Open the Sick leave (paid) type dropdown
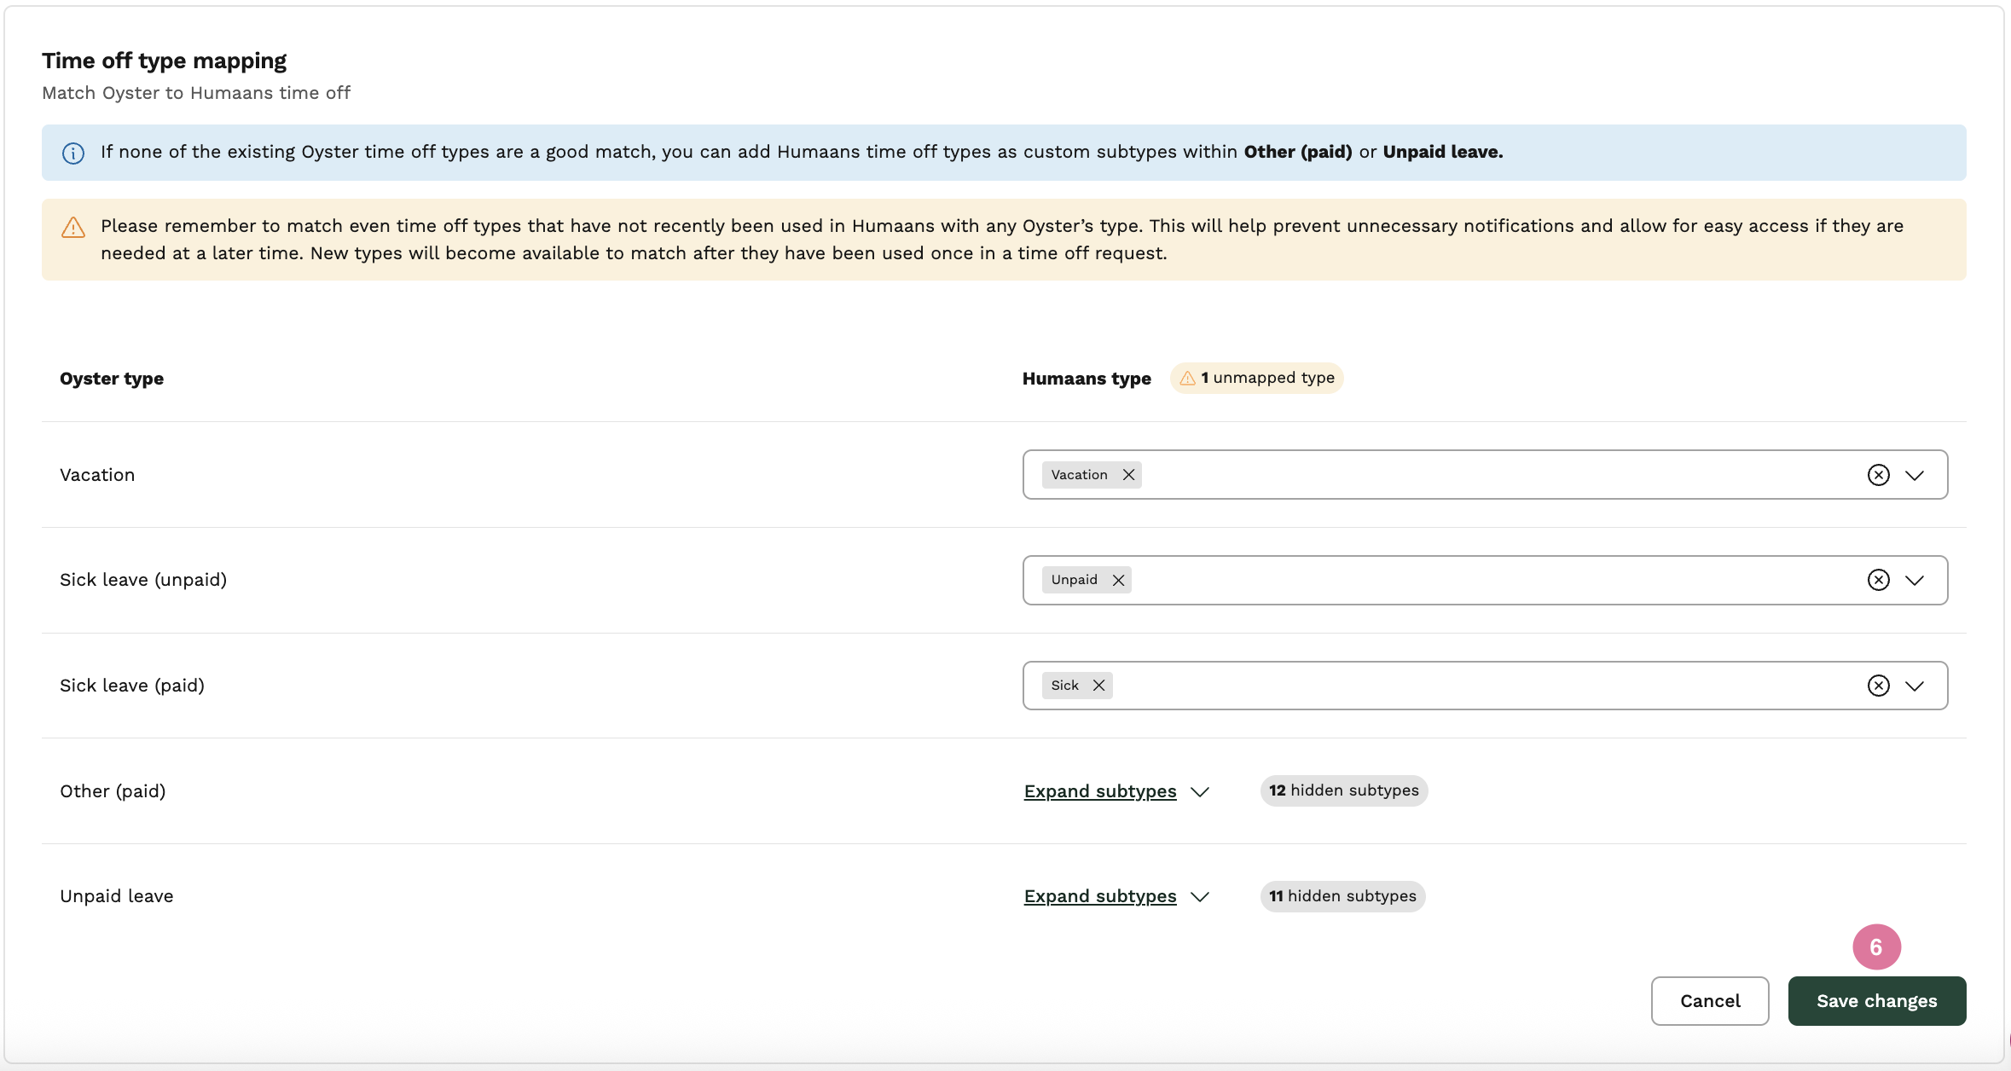2011x1071 pixels. (1915, 686)
